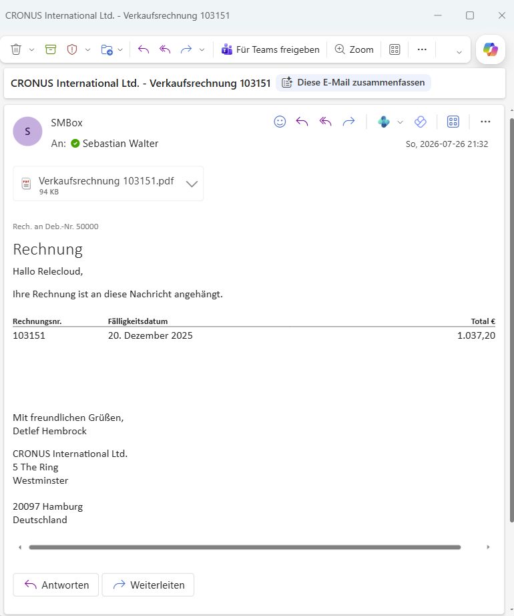Open delete options dropdown arrow
Image resolution: width=514 pixels, height=616 pixels.
pyautogui.click(x=32, y=50)
